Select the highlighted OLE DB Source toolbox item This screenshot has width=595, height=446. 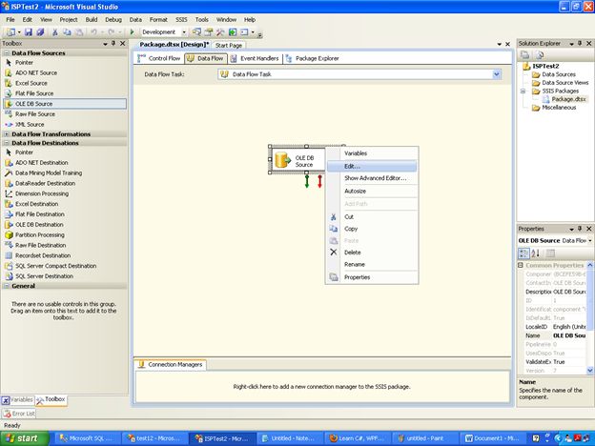(x=65, y=104)
